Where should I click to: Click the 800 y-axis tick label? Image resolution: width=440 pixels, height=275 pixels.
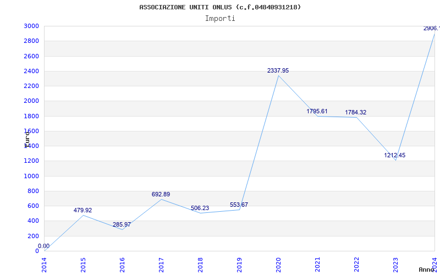[x=33, y=191]
